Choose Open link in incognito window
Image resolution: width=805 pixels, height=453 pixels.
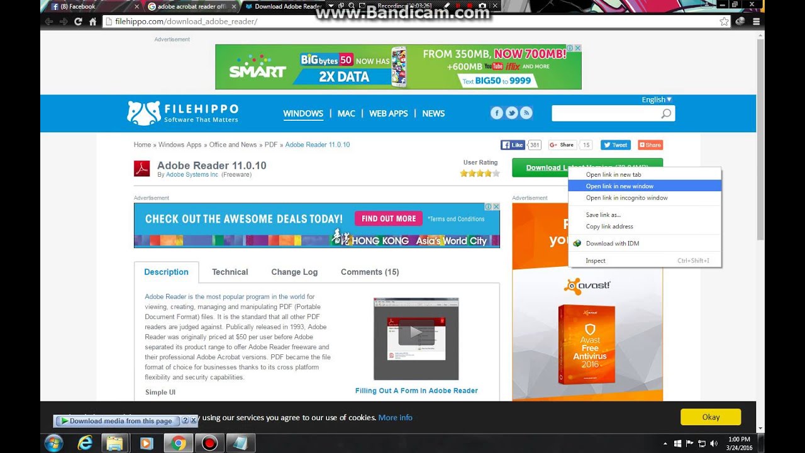click(645, 198)
